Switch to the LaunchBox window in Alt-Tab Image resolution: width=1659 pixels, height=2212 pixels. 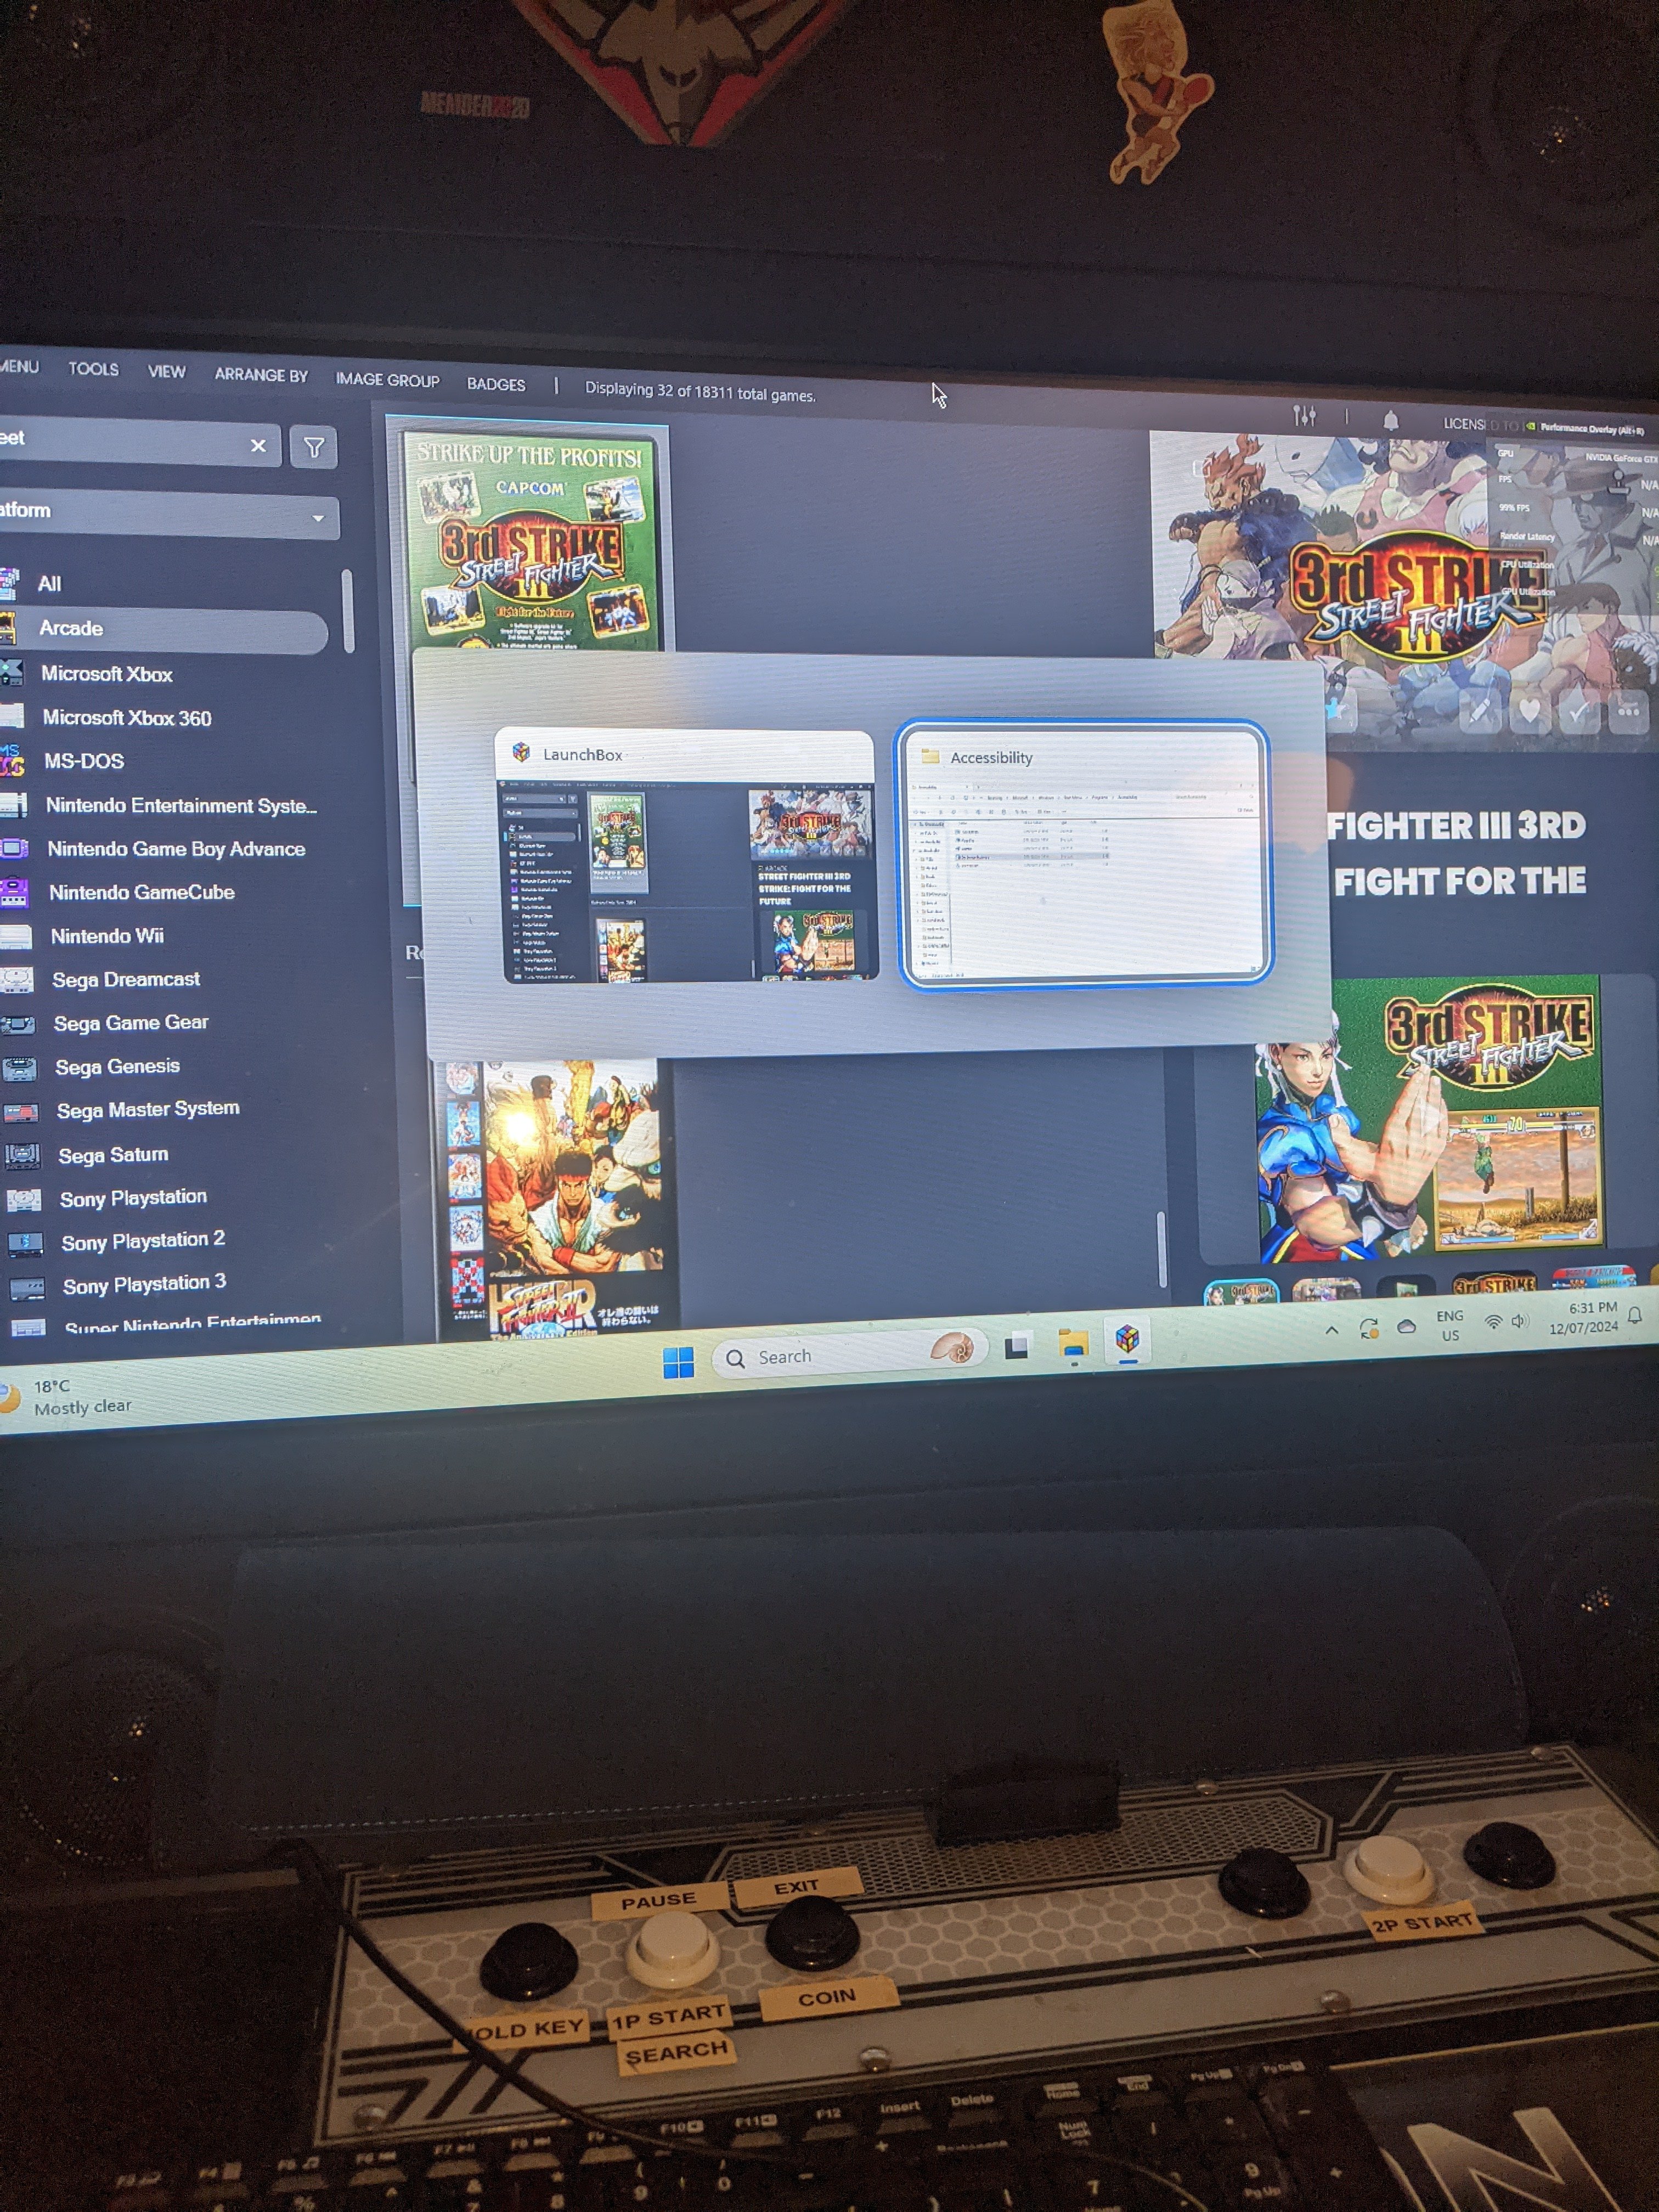[x=686, y=856]
